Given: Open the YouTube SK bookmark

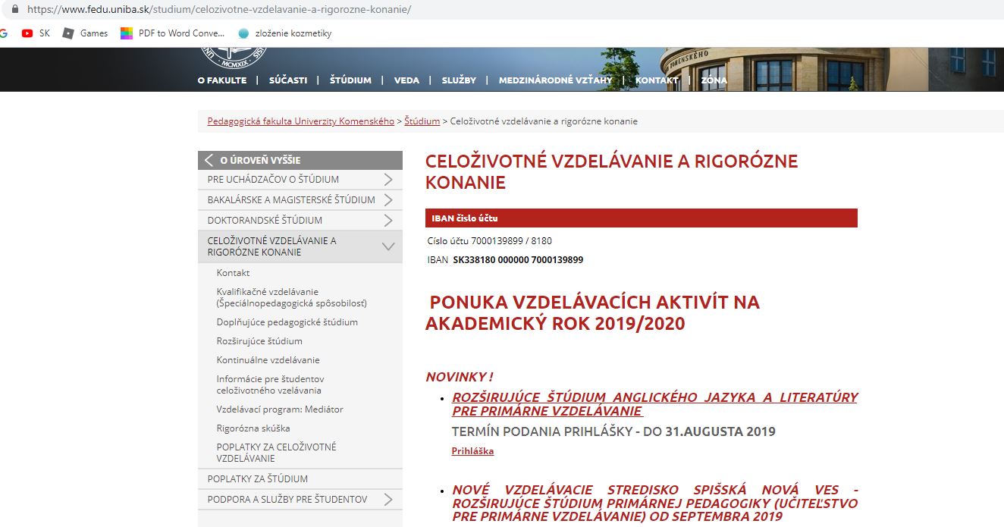Looking at the screenshot, I should pos(36,33).
